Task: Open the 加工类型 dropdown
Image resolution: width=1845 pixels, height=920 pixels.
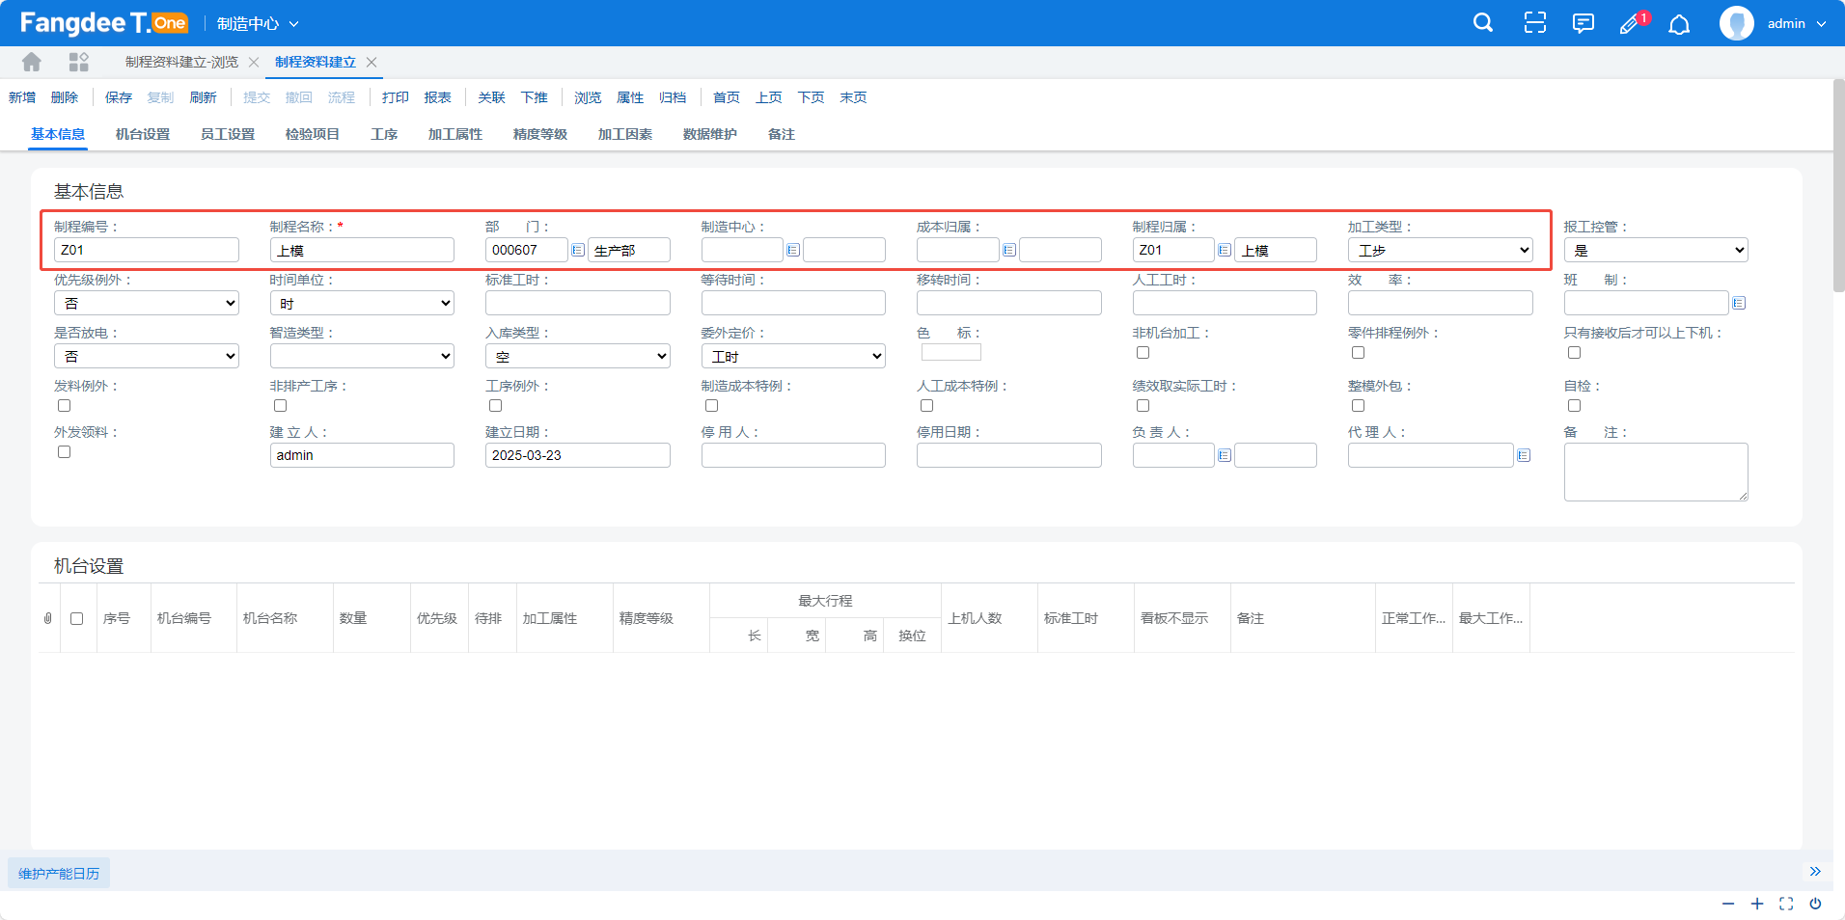Action: pyautogui.click(x=1440, y=250)
